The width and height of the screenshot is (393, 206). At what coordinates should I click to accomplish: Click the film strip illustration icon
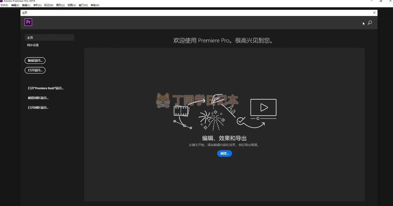181,111
